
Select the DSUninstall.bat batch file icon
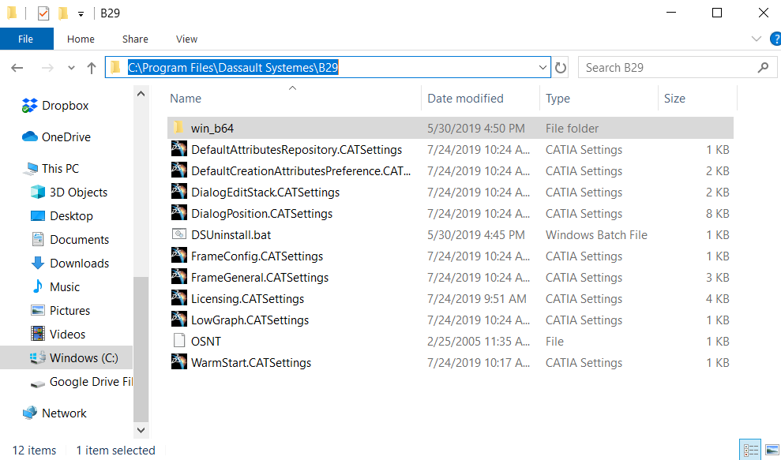pos(178,234)
